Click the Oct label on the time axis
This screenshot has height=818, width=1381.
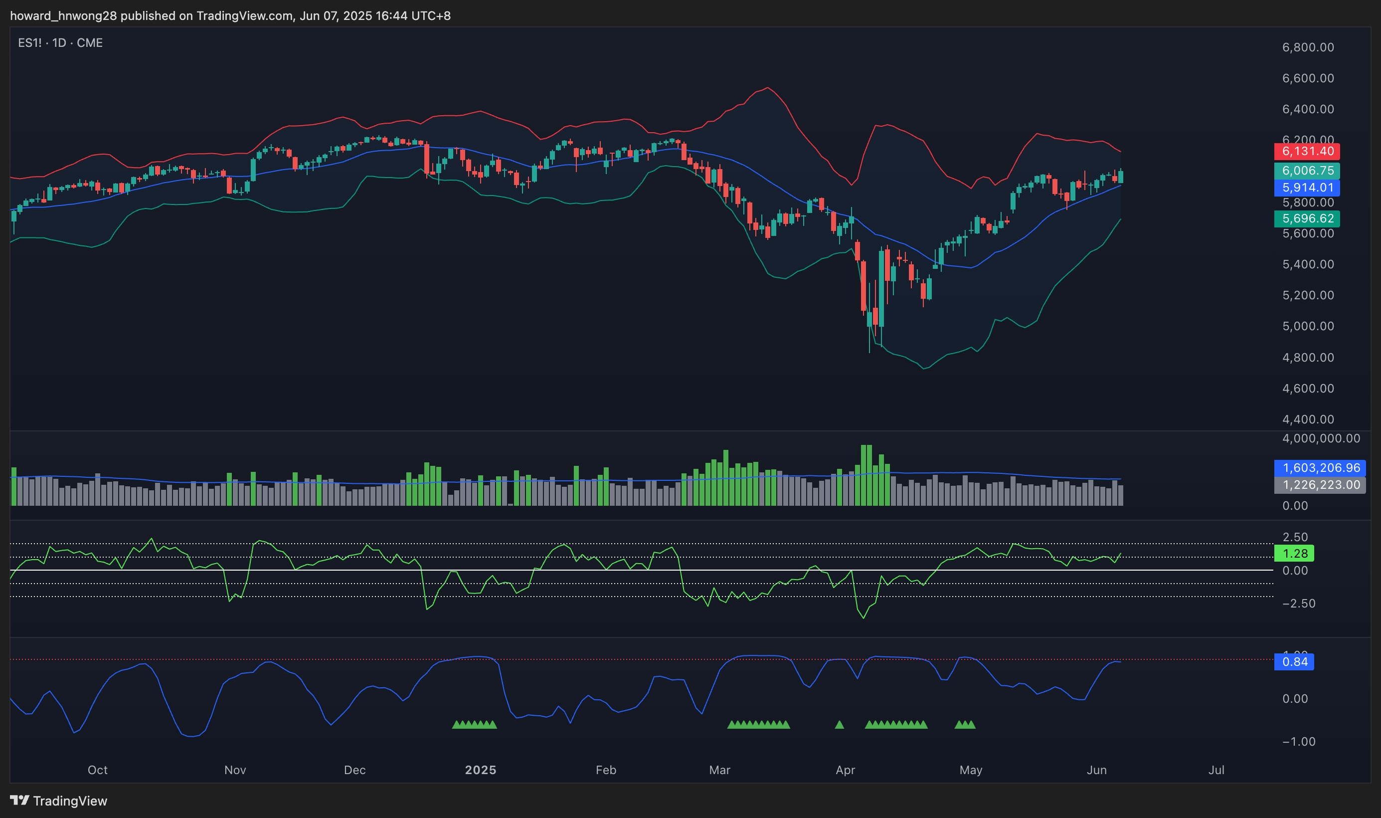[98, 770]
